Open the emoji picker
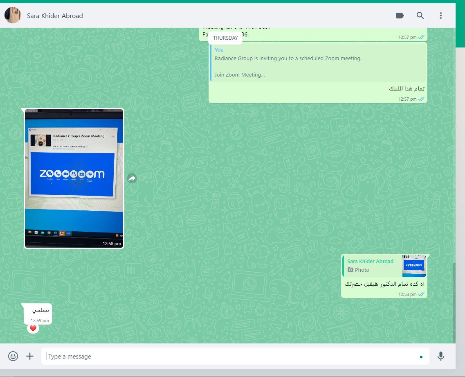The width and height of the screenshot is (465, 377). [13, 356]
